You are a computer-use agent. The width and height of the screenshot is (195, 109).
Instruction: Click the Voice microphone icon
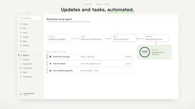[x=21, y=33]
